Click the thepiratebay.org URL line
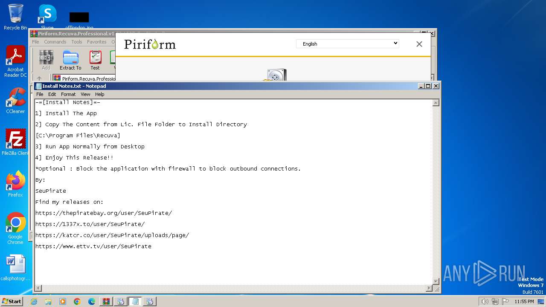 click(104, 213)
